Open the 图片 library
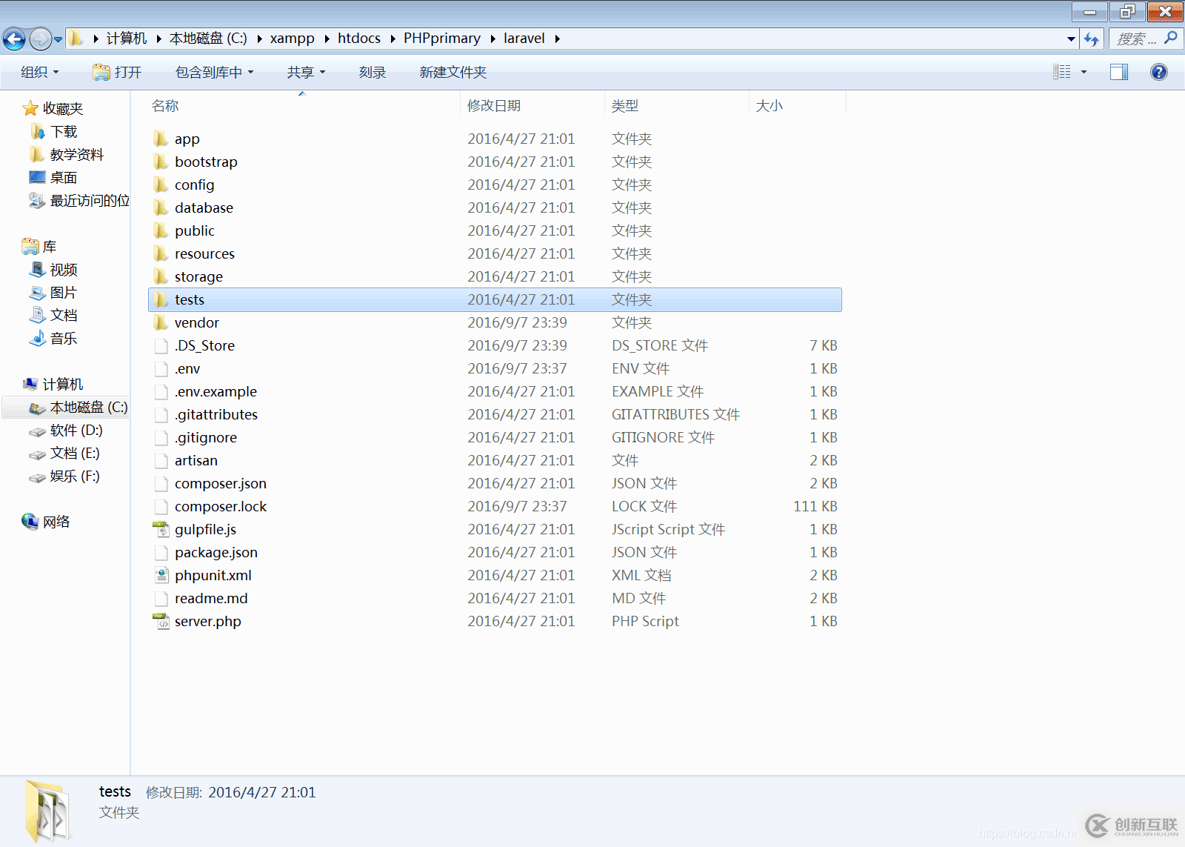The width and height of the screenshot is (1185, 847). pyautogui.click(x=64, y=293)
